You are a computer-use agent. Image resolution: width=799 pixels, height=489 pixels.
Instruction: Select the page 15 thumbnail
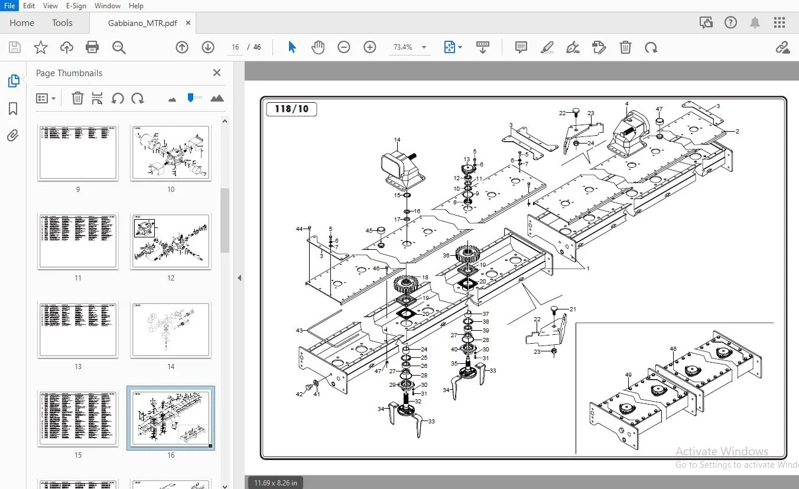point(78,418)
